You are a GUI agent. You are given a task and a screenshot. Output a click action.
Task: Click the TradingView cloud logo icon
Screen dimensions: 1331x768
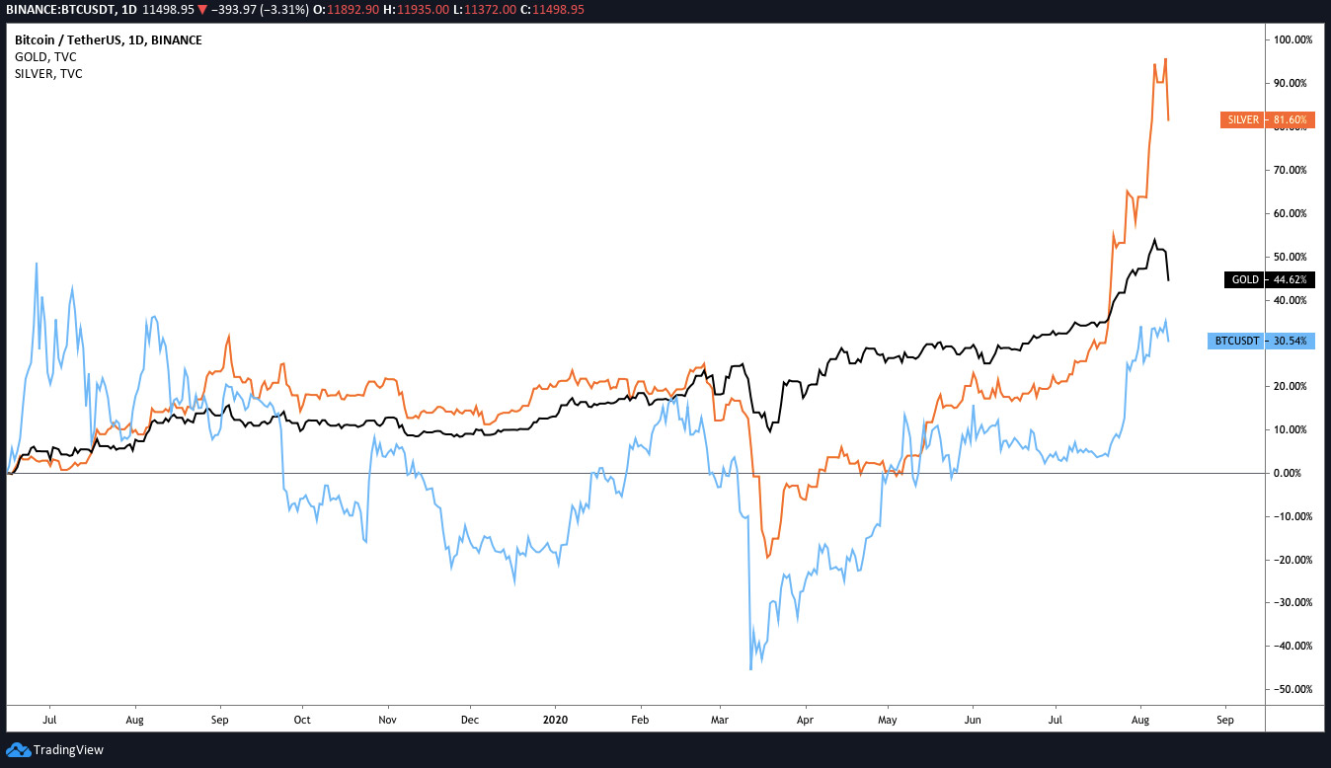pyautogui.click(x=18, y=750)
